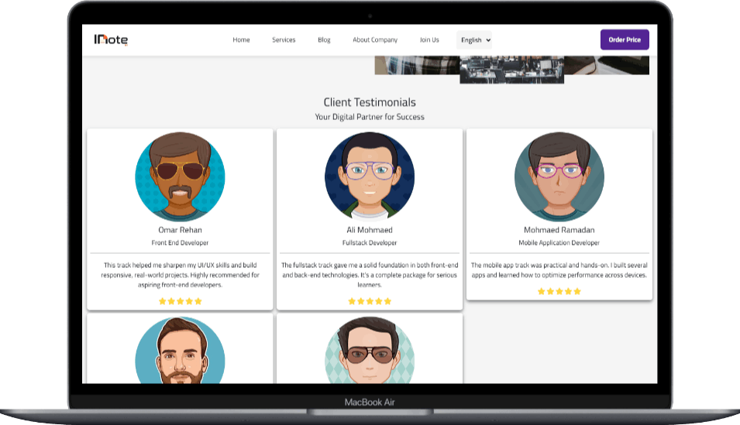Go to the Home page
The height and width of the screenshot is (425, 740).
pos(241,40)
